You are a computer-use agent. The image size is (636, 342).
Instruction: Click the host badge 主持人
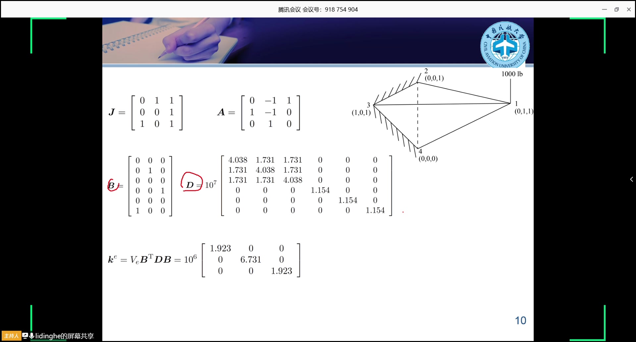(x=11, y=336)
